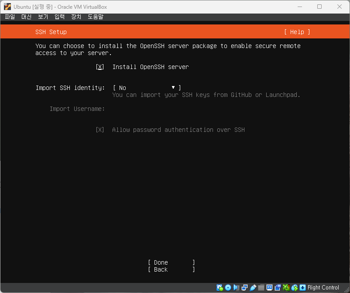Viewport: 350px width, 293px height.
Task: Click the shared folders status icon
Action: point(261,288)
